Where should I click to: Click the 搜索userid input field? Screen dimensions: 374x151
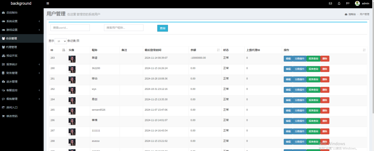click(70, 28)
